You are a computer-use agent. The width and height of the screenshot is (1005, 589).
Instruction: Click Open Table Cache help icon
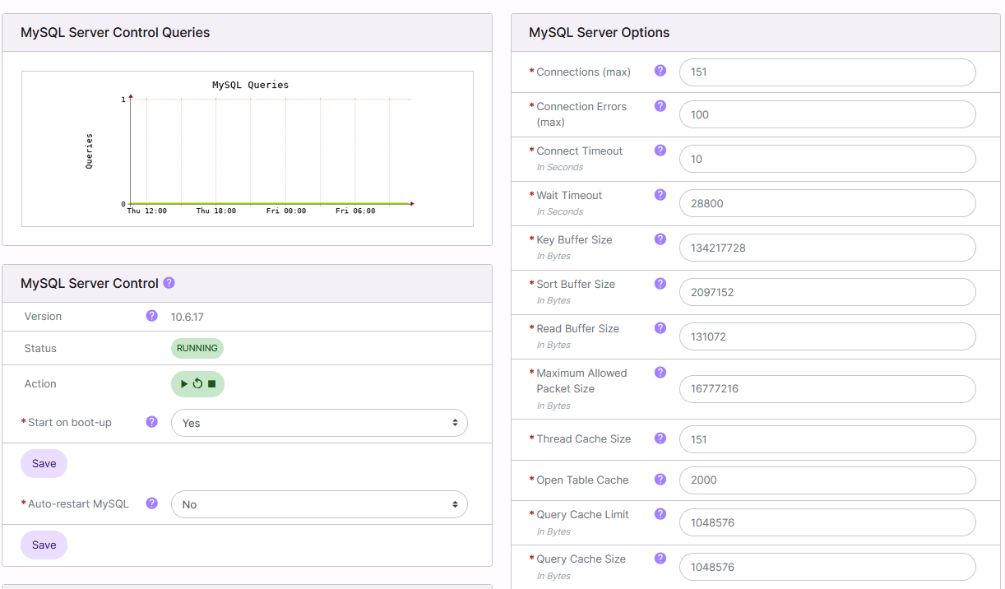660,479
